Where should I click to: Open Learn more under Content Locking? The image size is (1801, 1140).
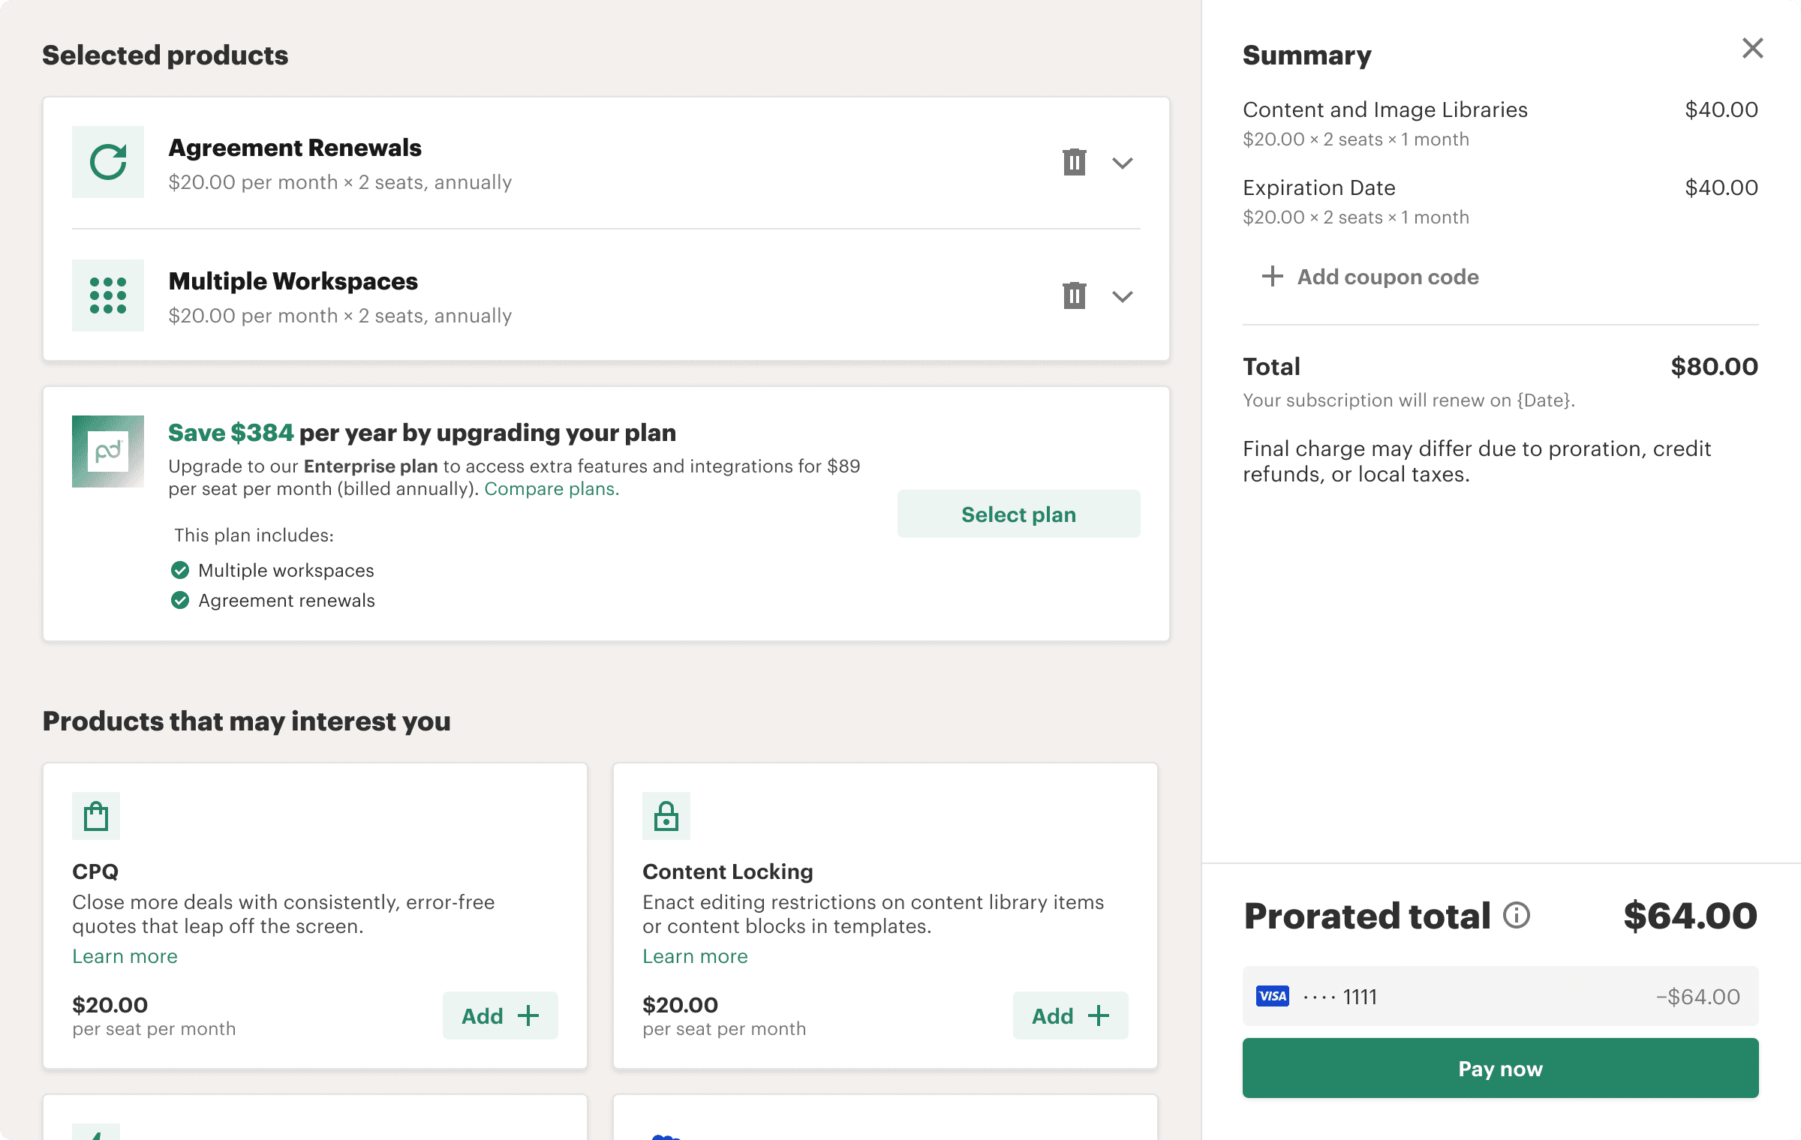tap(695, 956)
